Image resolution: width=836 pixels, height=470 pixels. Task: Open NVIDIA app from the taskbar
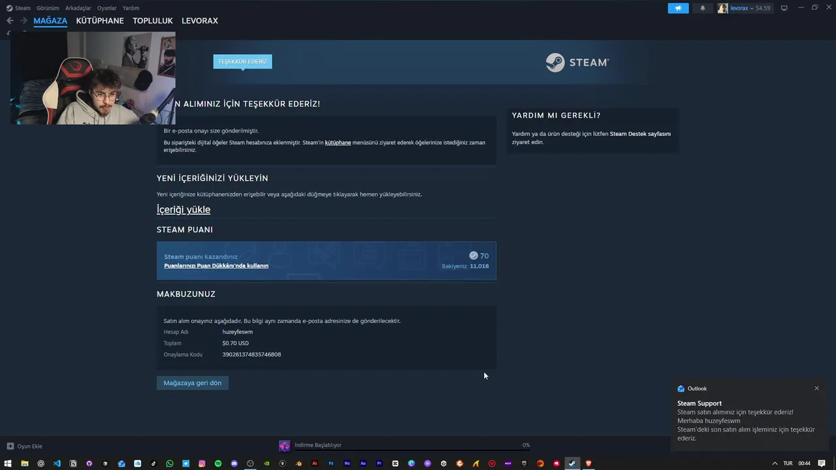[x=266, y=463]
